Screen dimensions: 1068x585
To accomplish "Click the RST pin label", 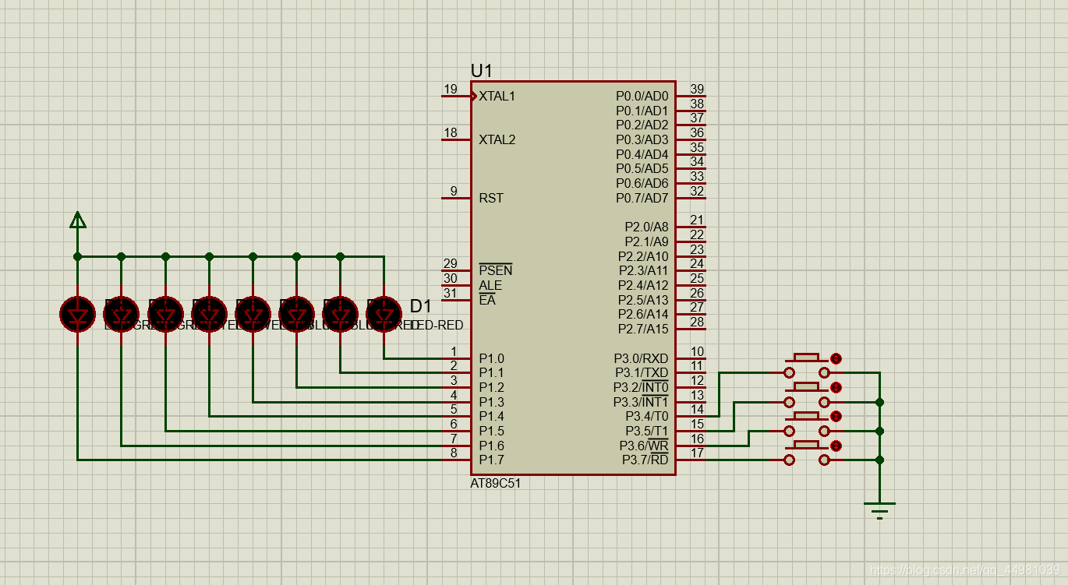I will [x=491, y=198].
